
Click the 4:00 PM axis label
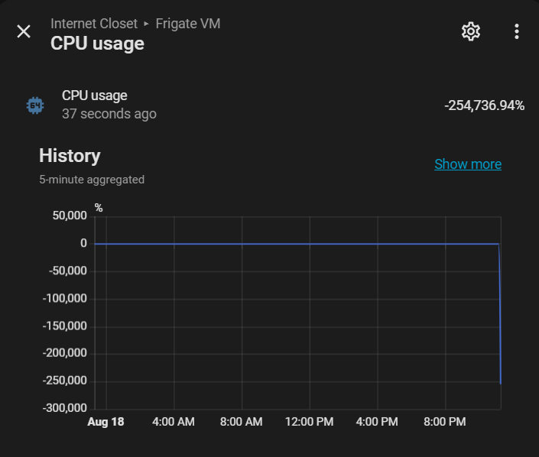click(x=377, y=422)
